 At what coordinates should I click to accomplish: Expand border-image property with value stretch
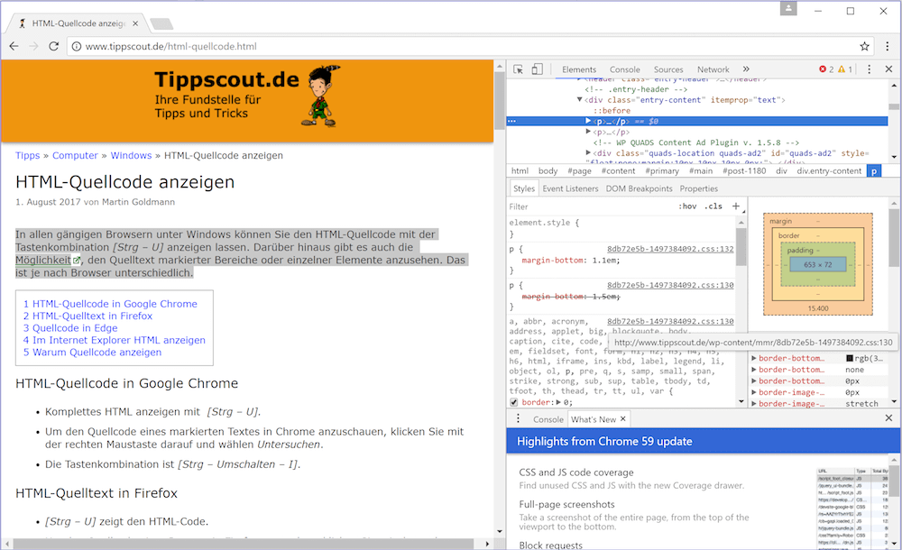754,404
